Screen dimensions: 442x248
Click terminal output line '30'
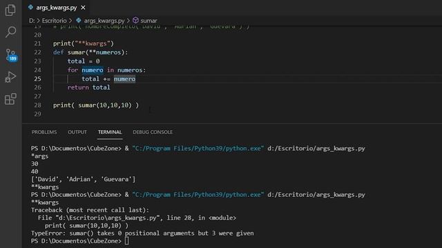(x=35, y=164)
